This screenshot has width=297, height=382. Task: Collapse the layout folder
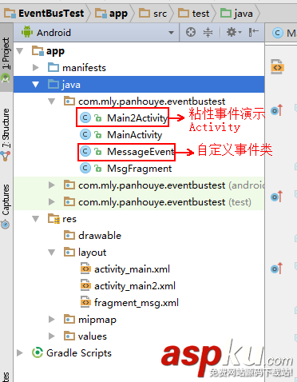pos(52,253)
